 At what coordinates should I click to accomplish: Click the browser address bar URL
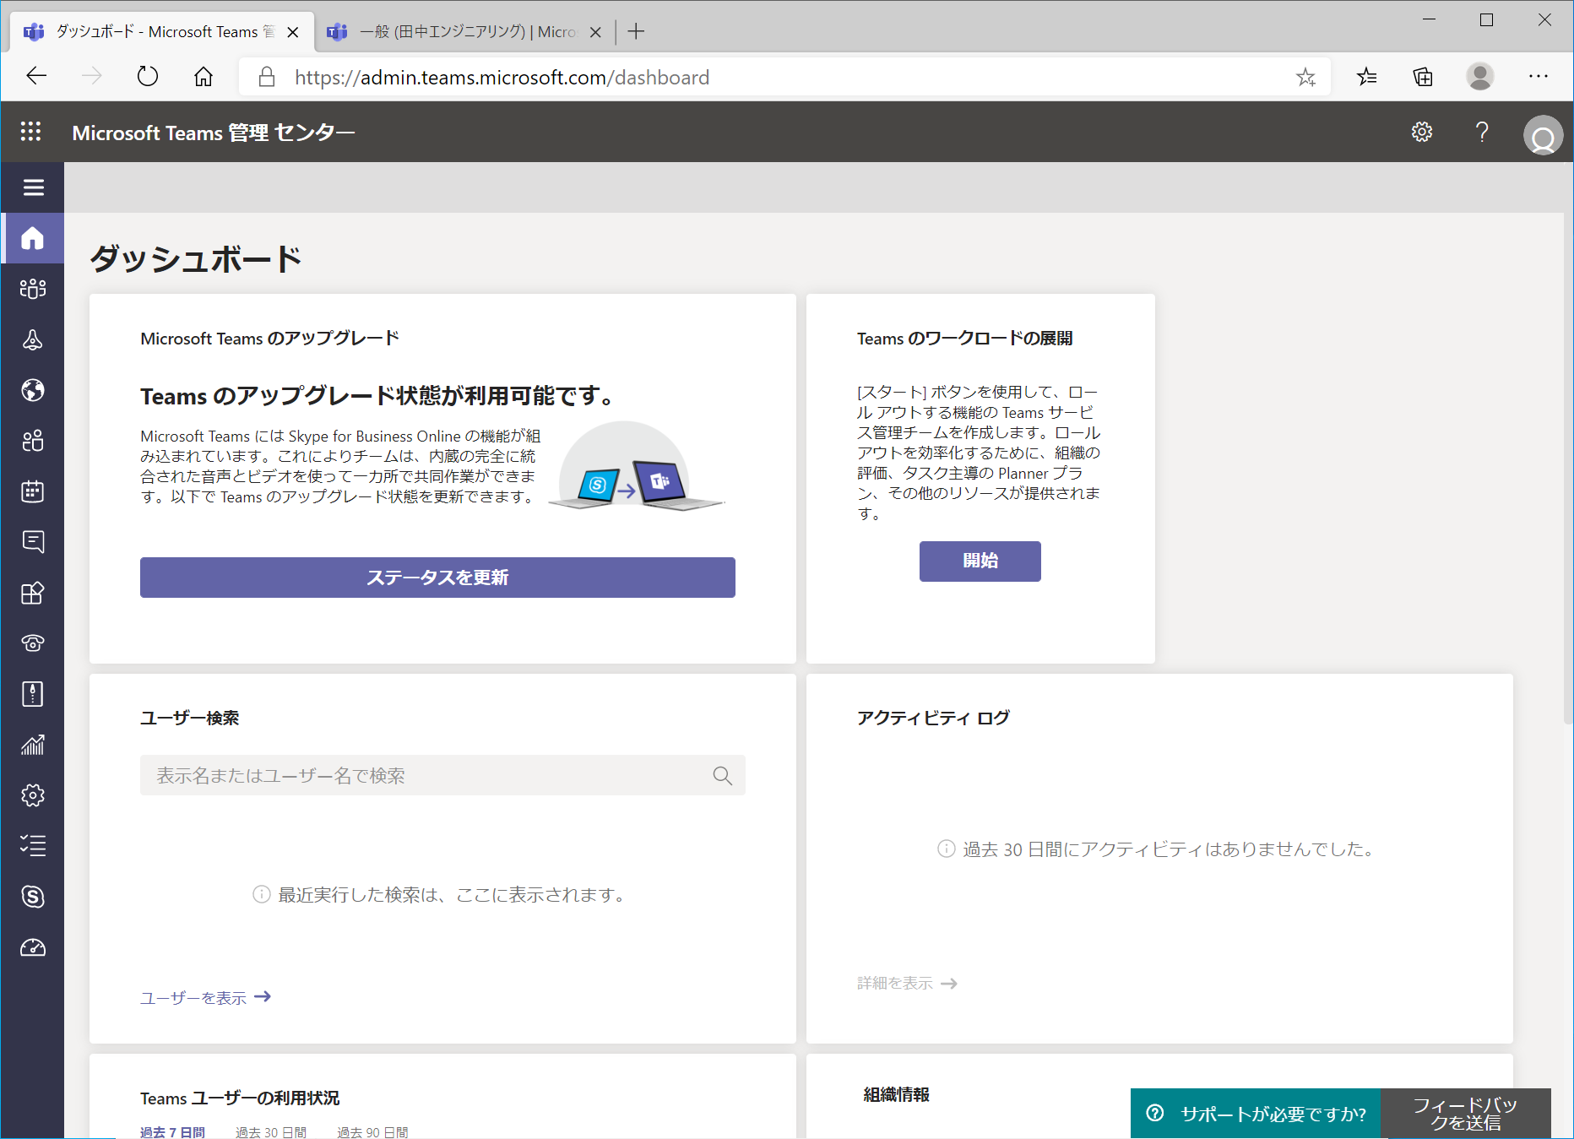click(502, 78)
